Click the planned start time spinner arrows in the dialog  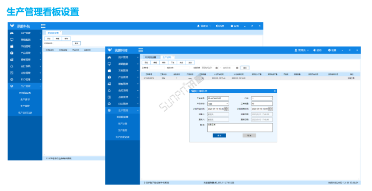(x=225, y=109)
